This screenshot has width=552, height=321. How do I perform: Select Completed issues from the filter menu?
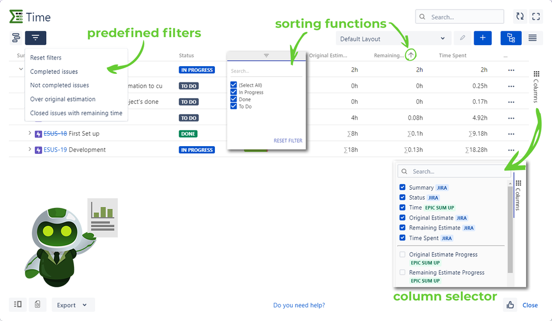[x=53, y=72]
